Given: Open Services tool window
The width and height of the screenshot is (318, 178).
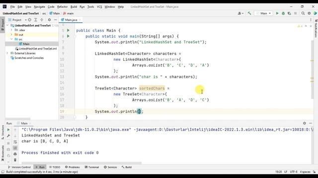Looking at the screenshot, I should pyautogui.click(x=110, y=167).
